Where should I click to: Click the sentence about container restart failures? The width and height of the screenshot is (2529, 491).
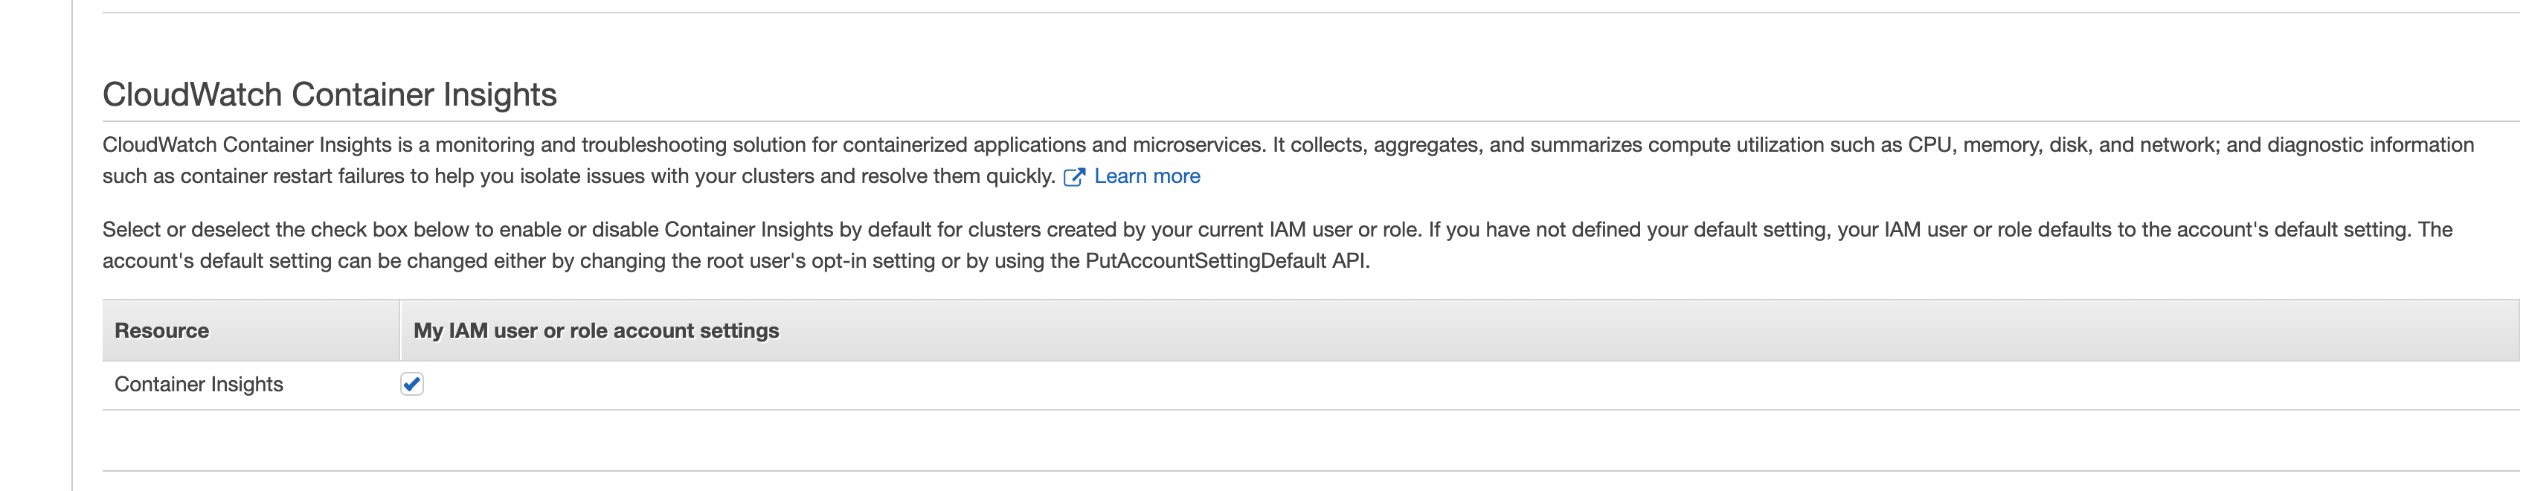[x=491, y=177]
